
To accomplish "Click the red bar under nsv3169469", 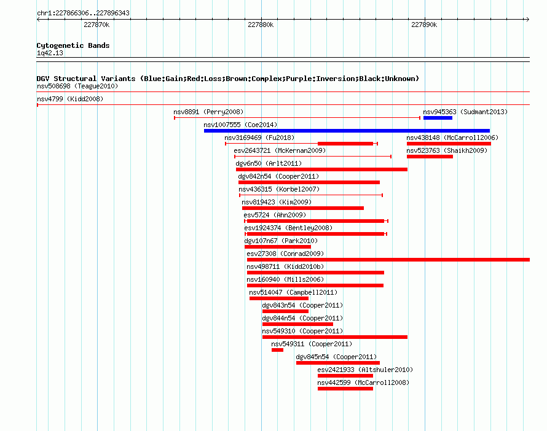I will point(345,144).
